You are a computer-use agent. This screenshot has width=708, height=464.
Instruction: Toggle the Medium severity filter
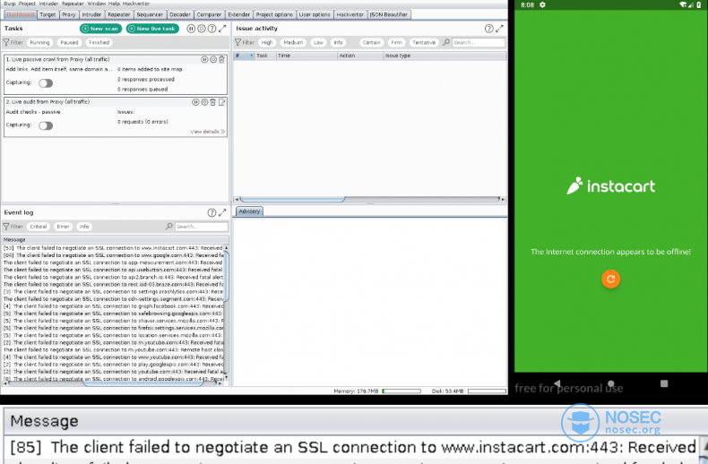coord(293,42)
